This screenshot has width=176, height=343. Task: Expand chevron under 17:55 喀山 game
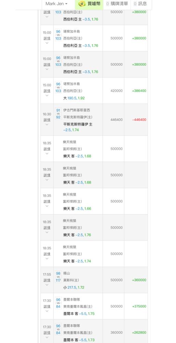point(47,285)
